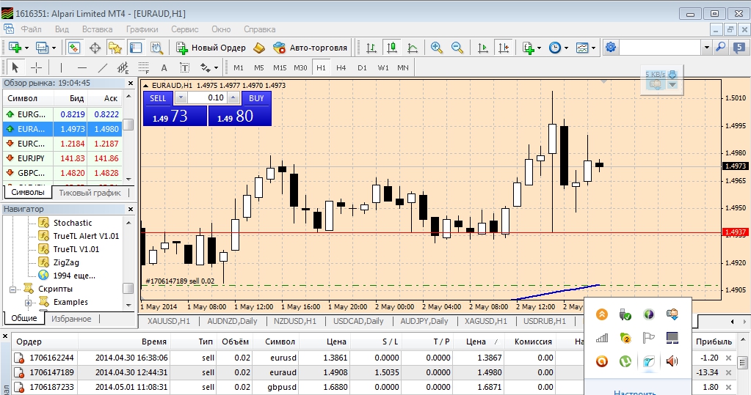Draw a trendline

pos(103,68)
